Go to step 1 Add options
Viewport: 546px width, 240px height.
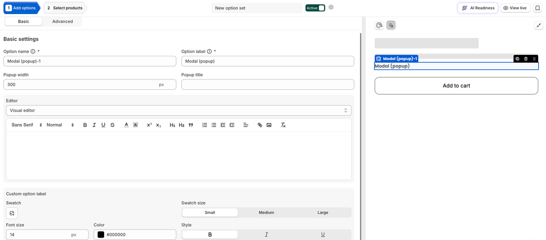point(21,8)
